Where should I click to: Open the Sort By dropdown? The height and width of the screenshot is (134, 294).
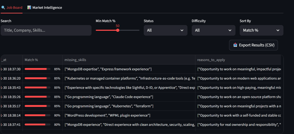pyautogui.click(x=261, y=30)
